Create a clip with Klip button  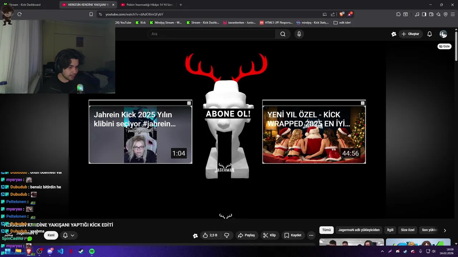(x=269, y=235)
